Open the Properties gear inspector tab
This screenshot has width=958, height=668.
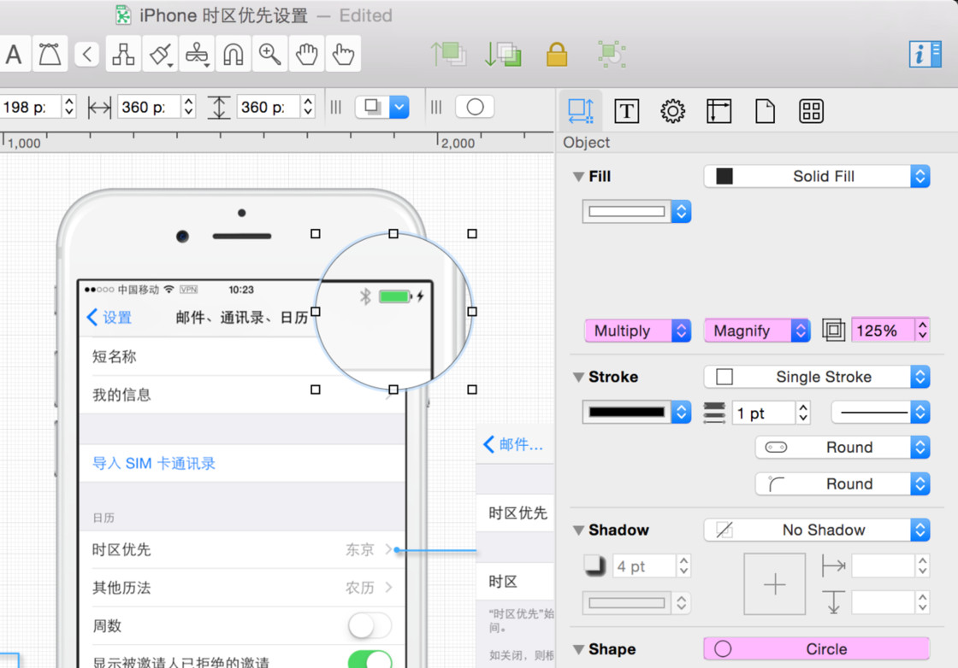tap(673, 111)
